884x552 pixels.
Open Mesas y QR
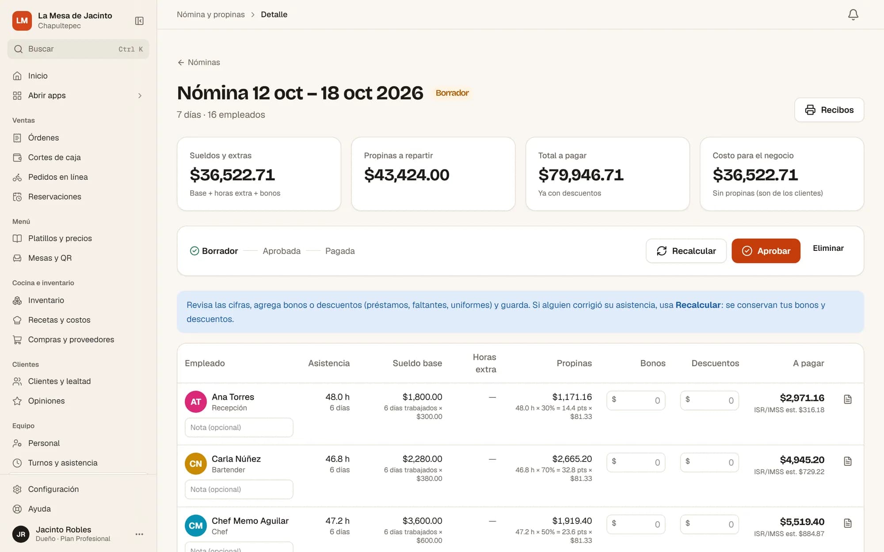pyautogui.click(x=78, y=258)
